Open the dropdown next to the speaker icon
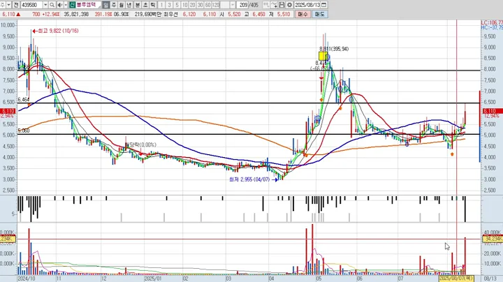This screenshot has width=503, height=282. point(66,5)
